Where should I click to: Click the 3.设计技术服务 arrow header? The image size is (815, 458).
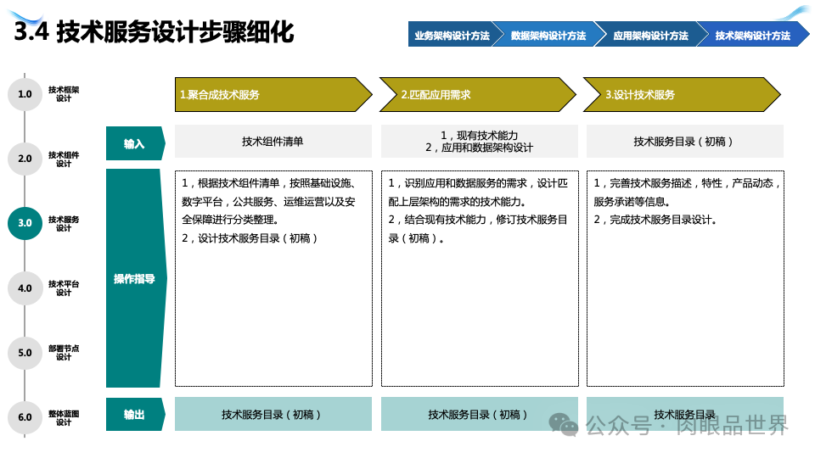click(682, 94)
